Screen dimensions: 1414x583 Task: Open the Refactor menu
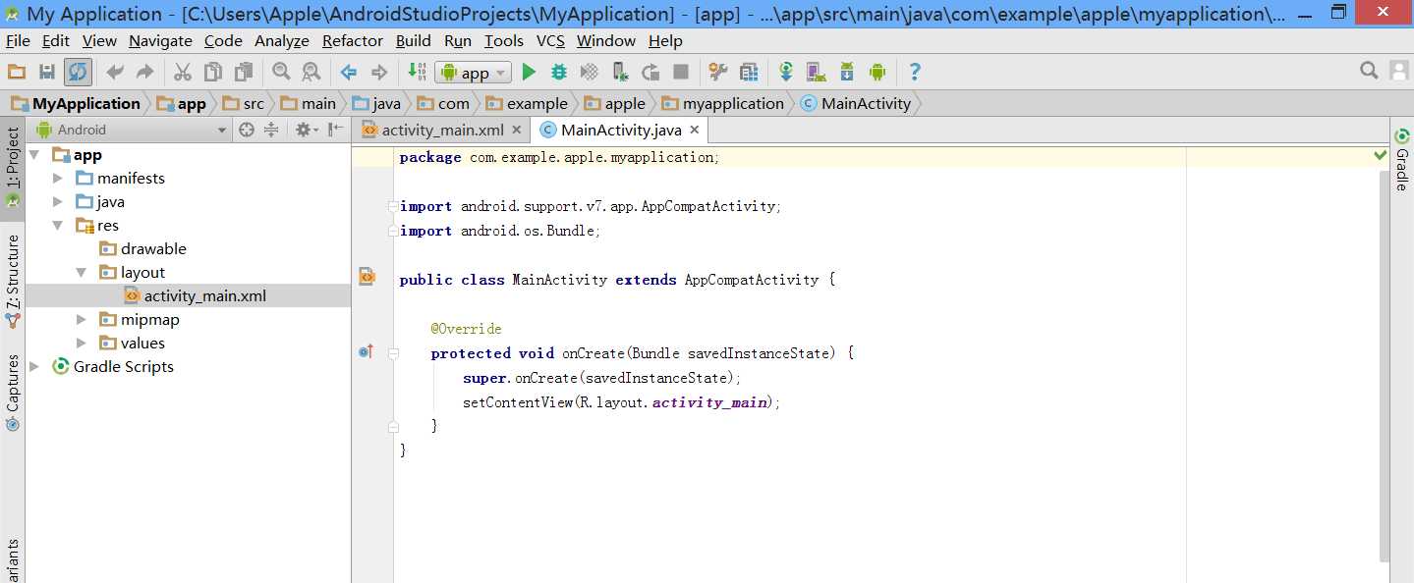coord(353,41)
